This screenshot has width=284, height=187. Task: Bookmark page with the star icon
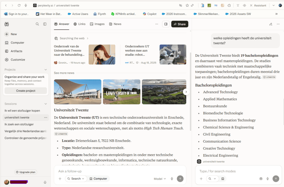click(x=187, y=6)
